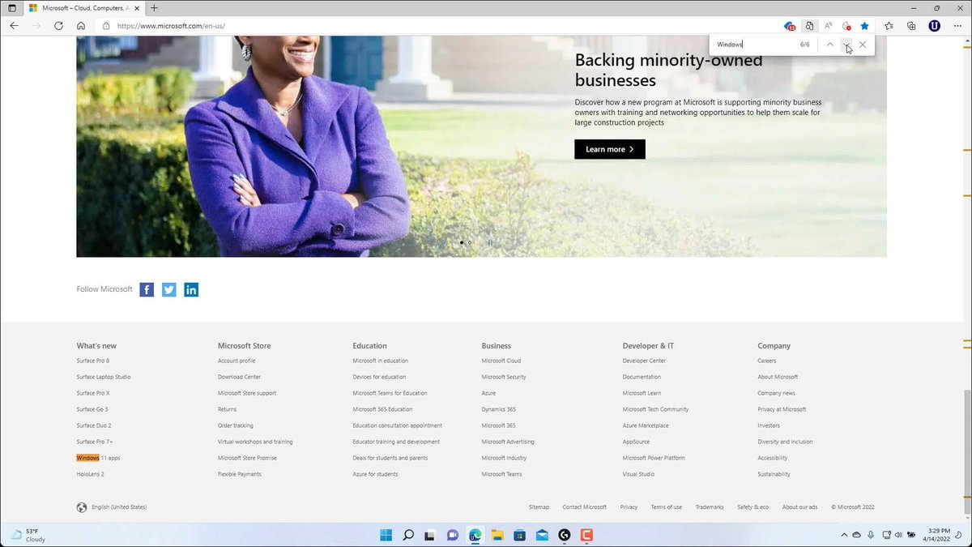Open the Terms of use link
Screen dimensions: 972x547
tap(667, 507)
